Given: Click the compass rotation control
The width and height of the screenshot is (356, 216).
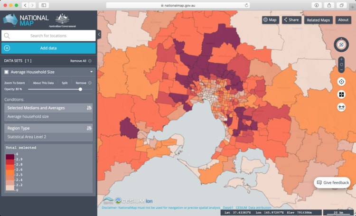Looking at the screenshot, I should [x=341, y=45].
